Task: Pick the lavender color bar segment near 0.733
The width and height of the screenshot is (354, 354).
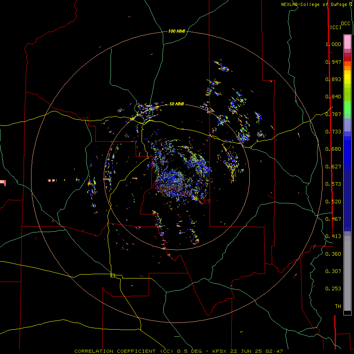Action: tap(347, 125)
